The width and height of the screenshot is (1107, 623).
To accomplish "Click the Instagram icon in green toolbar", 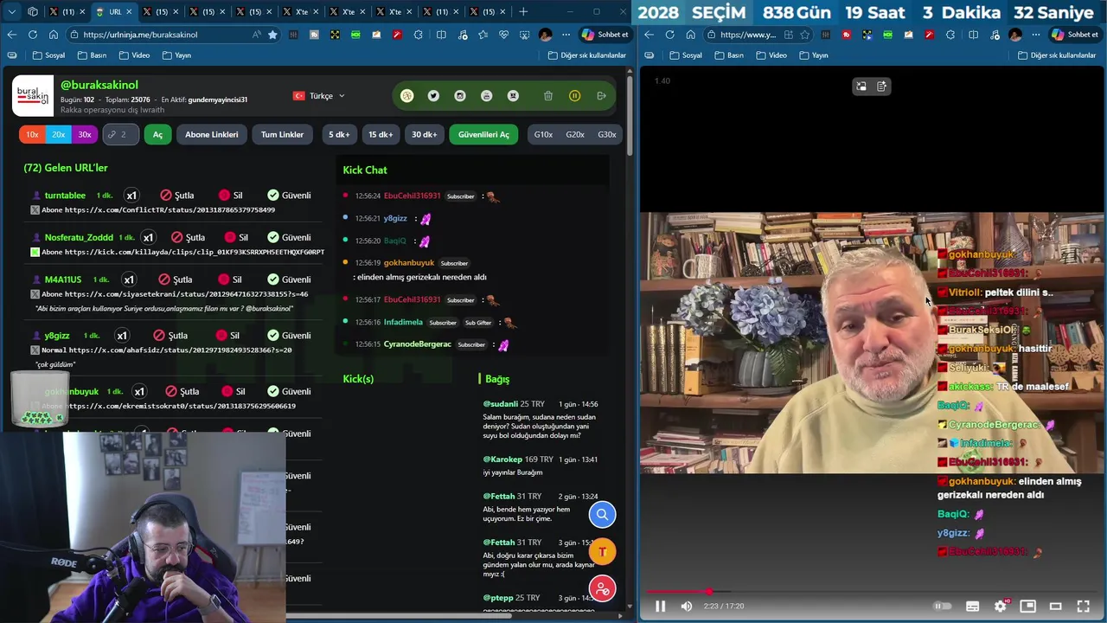I will click(460, 96).
